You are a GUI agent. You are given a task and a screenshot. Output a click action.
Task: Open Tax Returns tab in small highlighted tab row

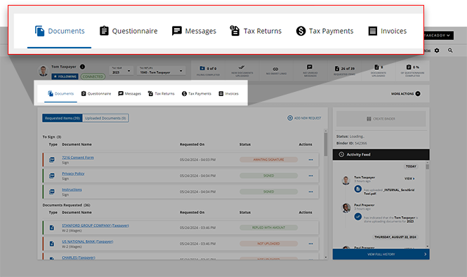(x=161, y=93)
